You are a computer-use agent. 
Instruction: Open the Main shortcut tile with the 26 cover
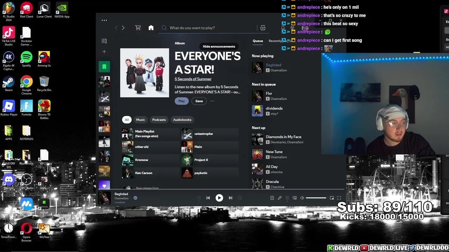click(210, 147)
